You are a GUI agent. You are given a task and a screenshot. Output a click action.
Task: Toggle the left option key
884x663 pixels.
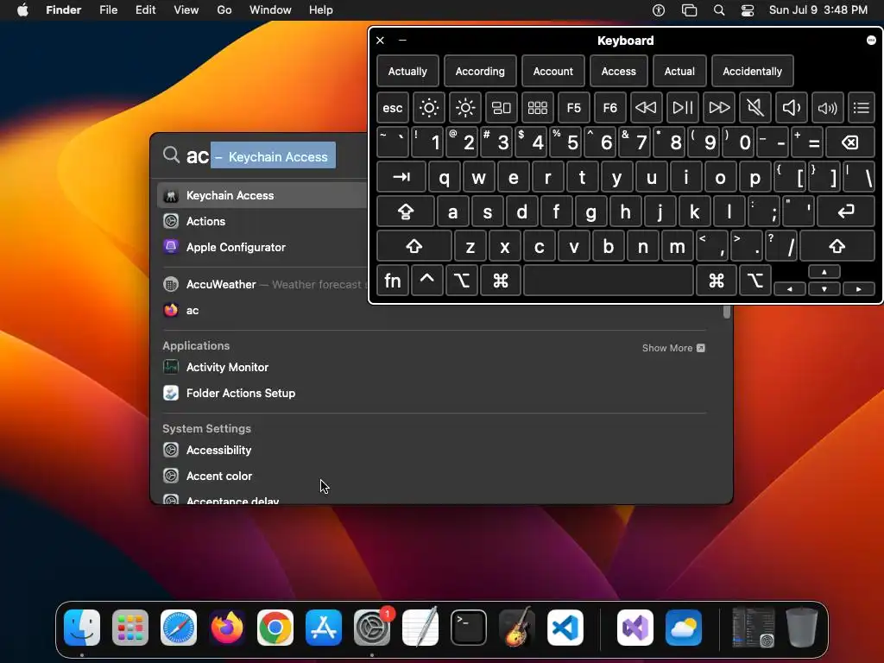(x=462, y=281)
